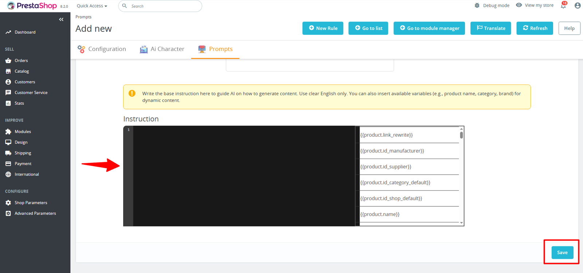
Task: Click the Prompts breadcrumb link
Action: tap(83, 17)
